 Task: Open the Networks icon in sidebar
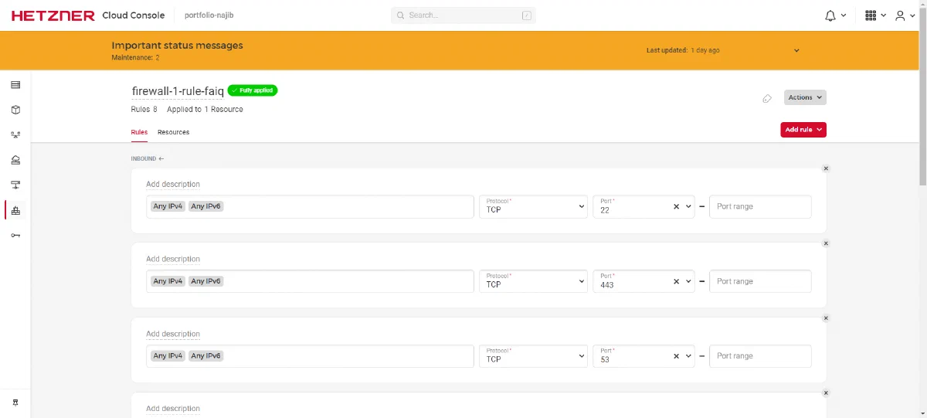point(15,185)
